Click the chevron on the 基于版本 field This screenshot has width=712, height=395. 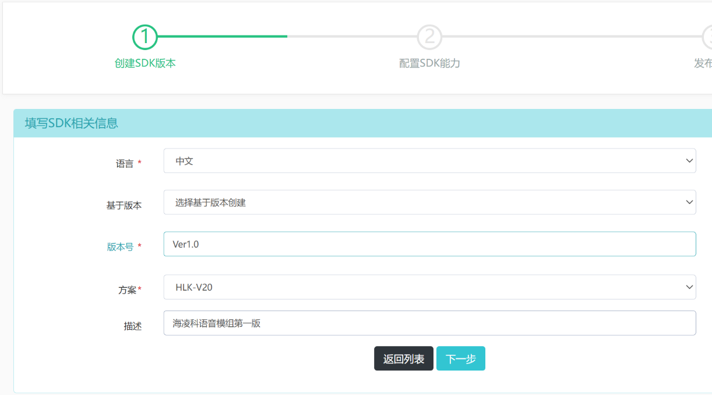pyautogui.click(x=689, y=202)
